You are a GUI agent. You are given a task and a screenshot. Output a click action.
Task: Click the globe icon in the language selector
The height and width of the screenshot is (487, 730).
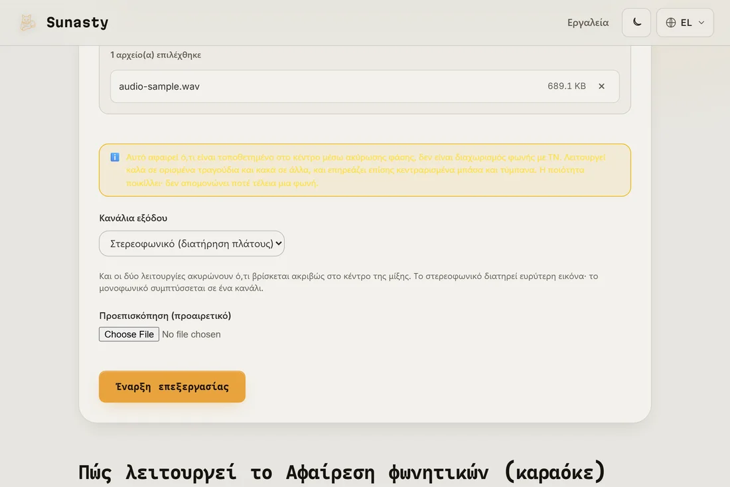[671, 23]
